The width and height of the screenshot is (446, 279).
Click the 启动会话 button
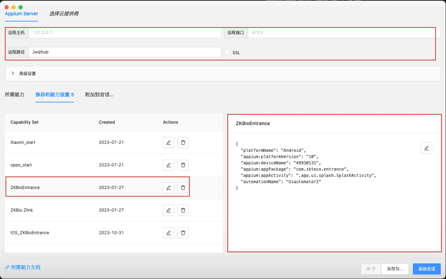(427, 269)
